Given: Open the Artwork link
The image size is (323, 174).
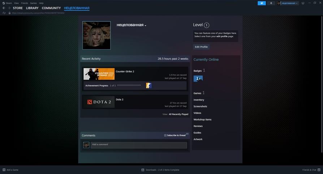Looking at the screenshot, I should tap(198, 139).
